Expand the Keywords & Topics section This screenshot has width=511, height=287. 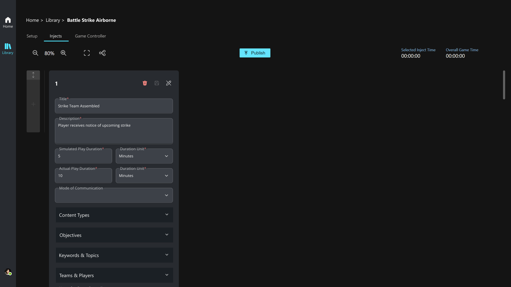[x=114, y=255]
